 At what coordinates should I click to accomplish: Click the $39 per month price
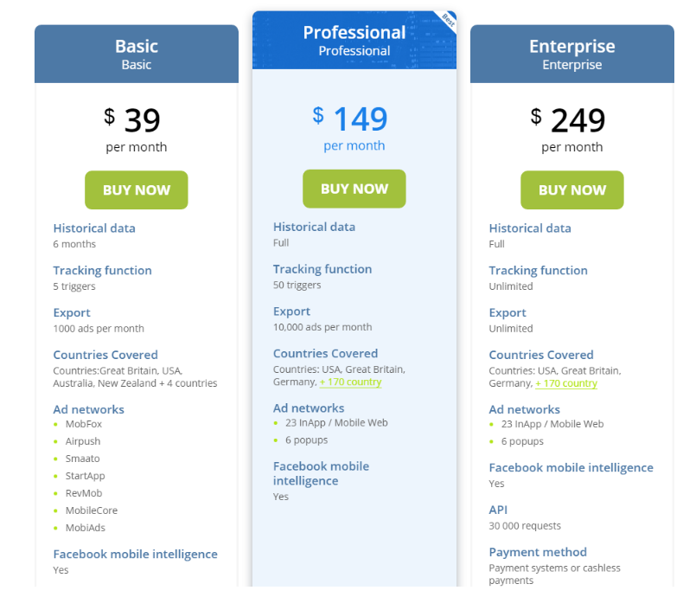point(137,130)
